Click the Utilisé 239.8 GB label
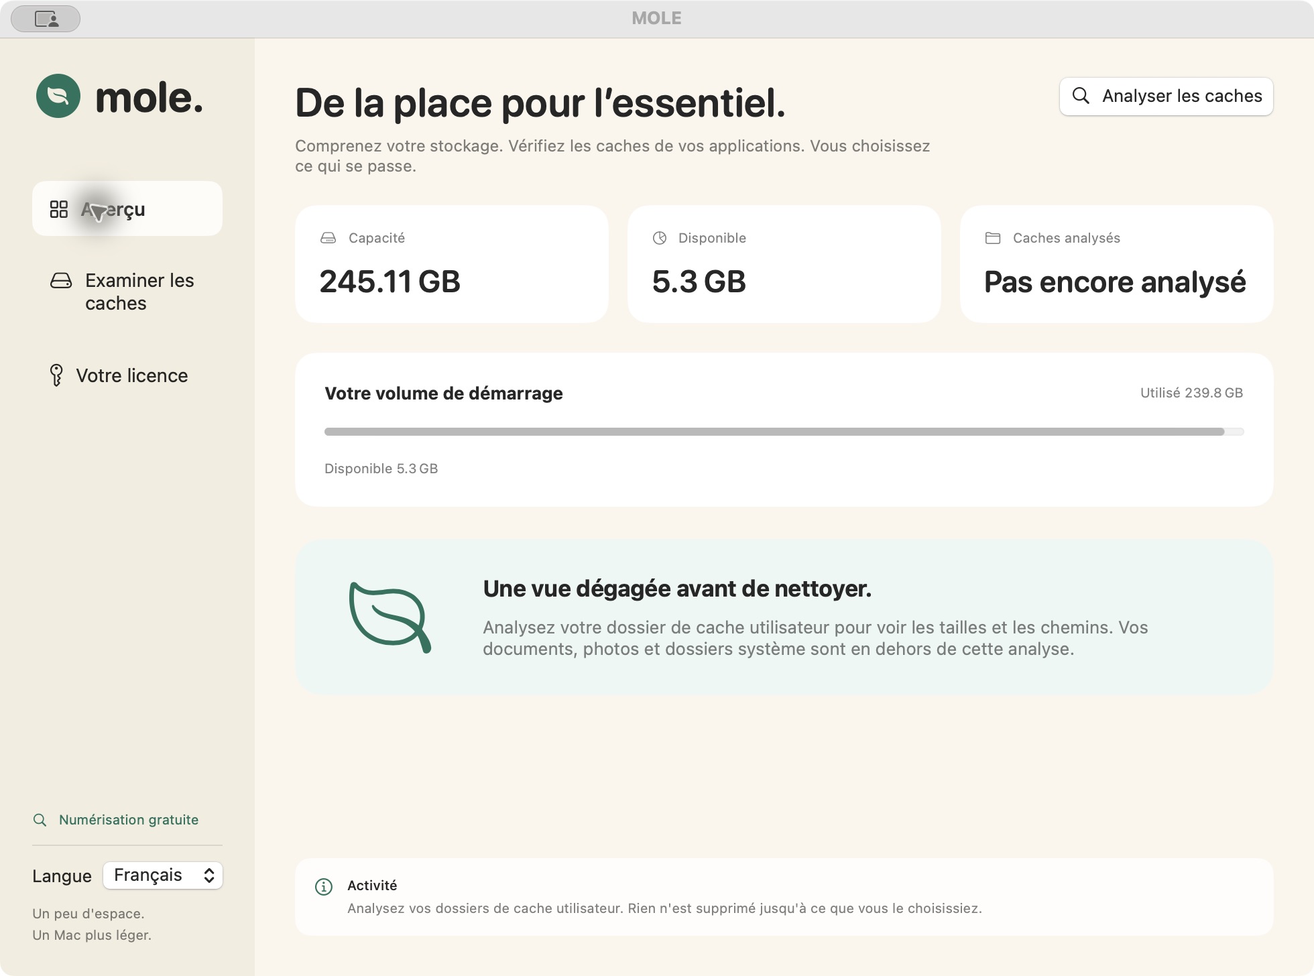This screenshot has height=976, width=1314. click(x=1192, y=393)
